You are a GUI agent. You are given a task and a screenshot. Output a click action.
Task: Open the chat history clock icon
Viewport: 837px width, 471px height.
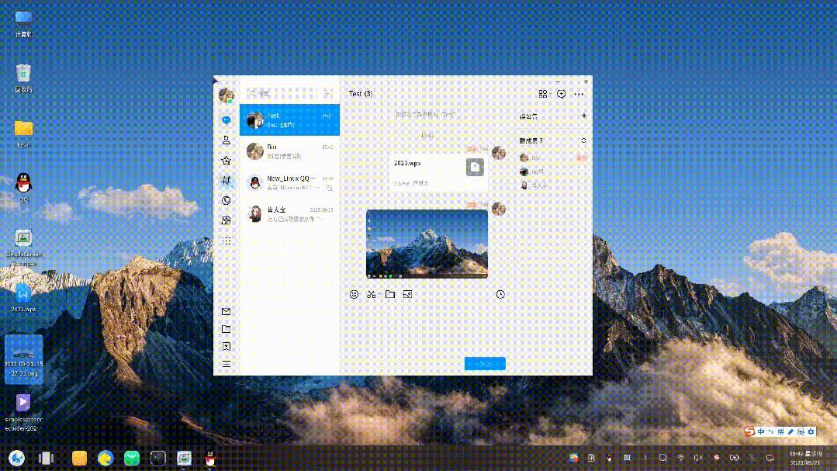coord(500,294)
